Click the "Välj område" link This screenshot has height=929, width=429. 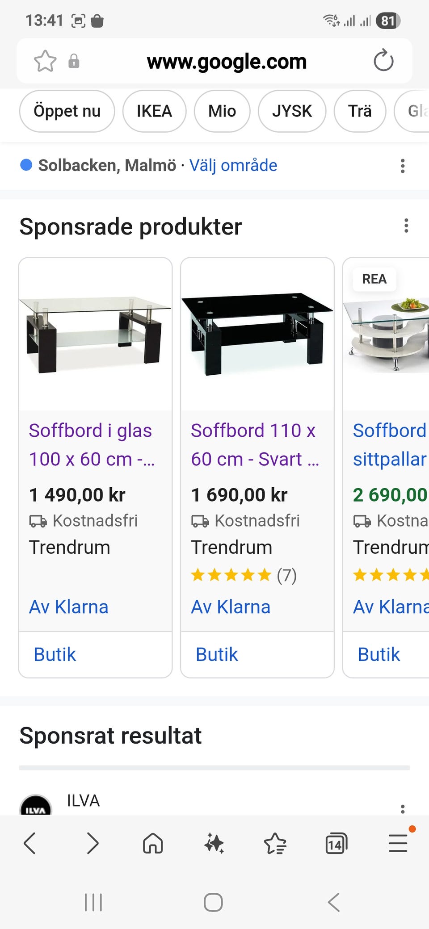pyautogui.click(x=233, y=166)
